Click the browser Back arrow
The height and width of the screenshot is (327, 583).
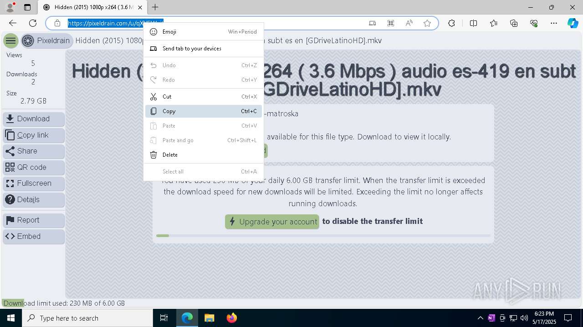click(x=13, y=23)
